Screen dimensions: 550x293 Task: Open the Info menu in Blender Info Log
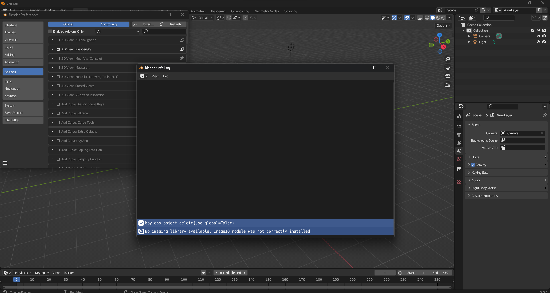[x=165, y=76]
